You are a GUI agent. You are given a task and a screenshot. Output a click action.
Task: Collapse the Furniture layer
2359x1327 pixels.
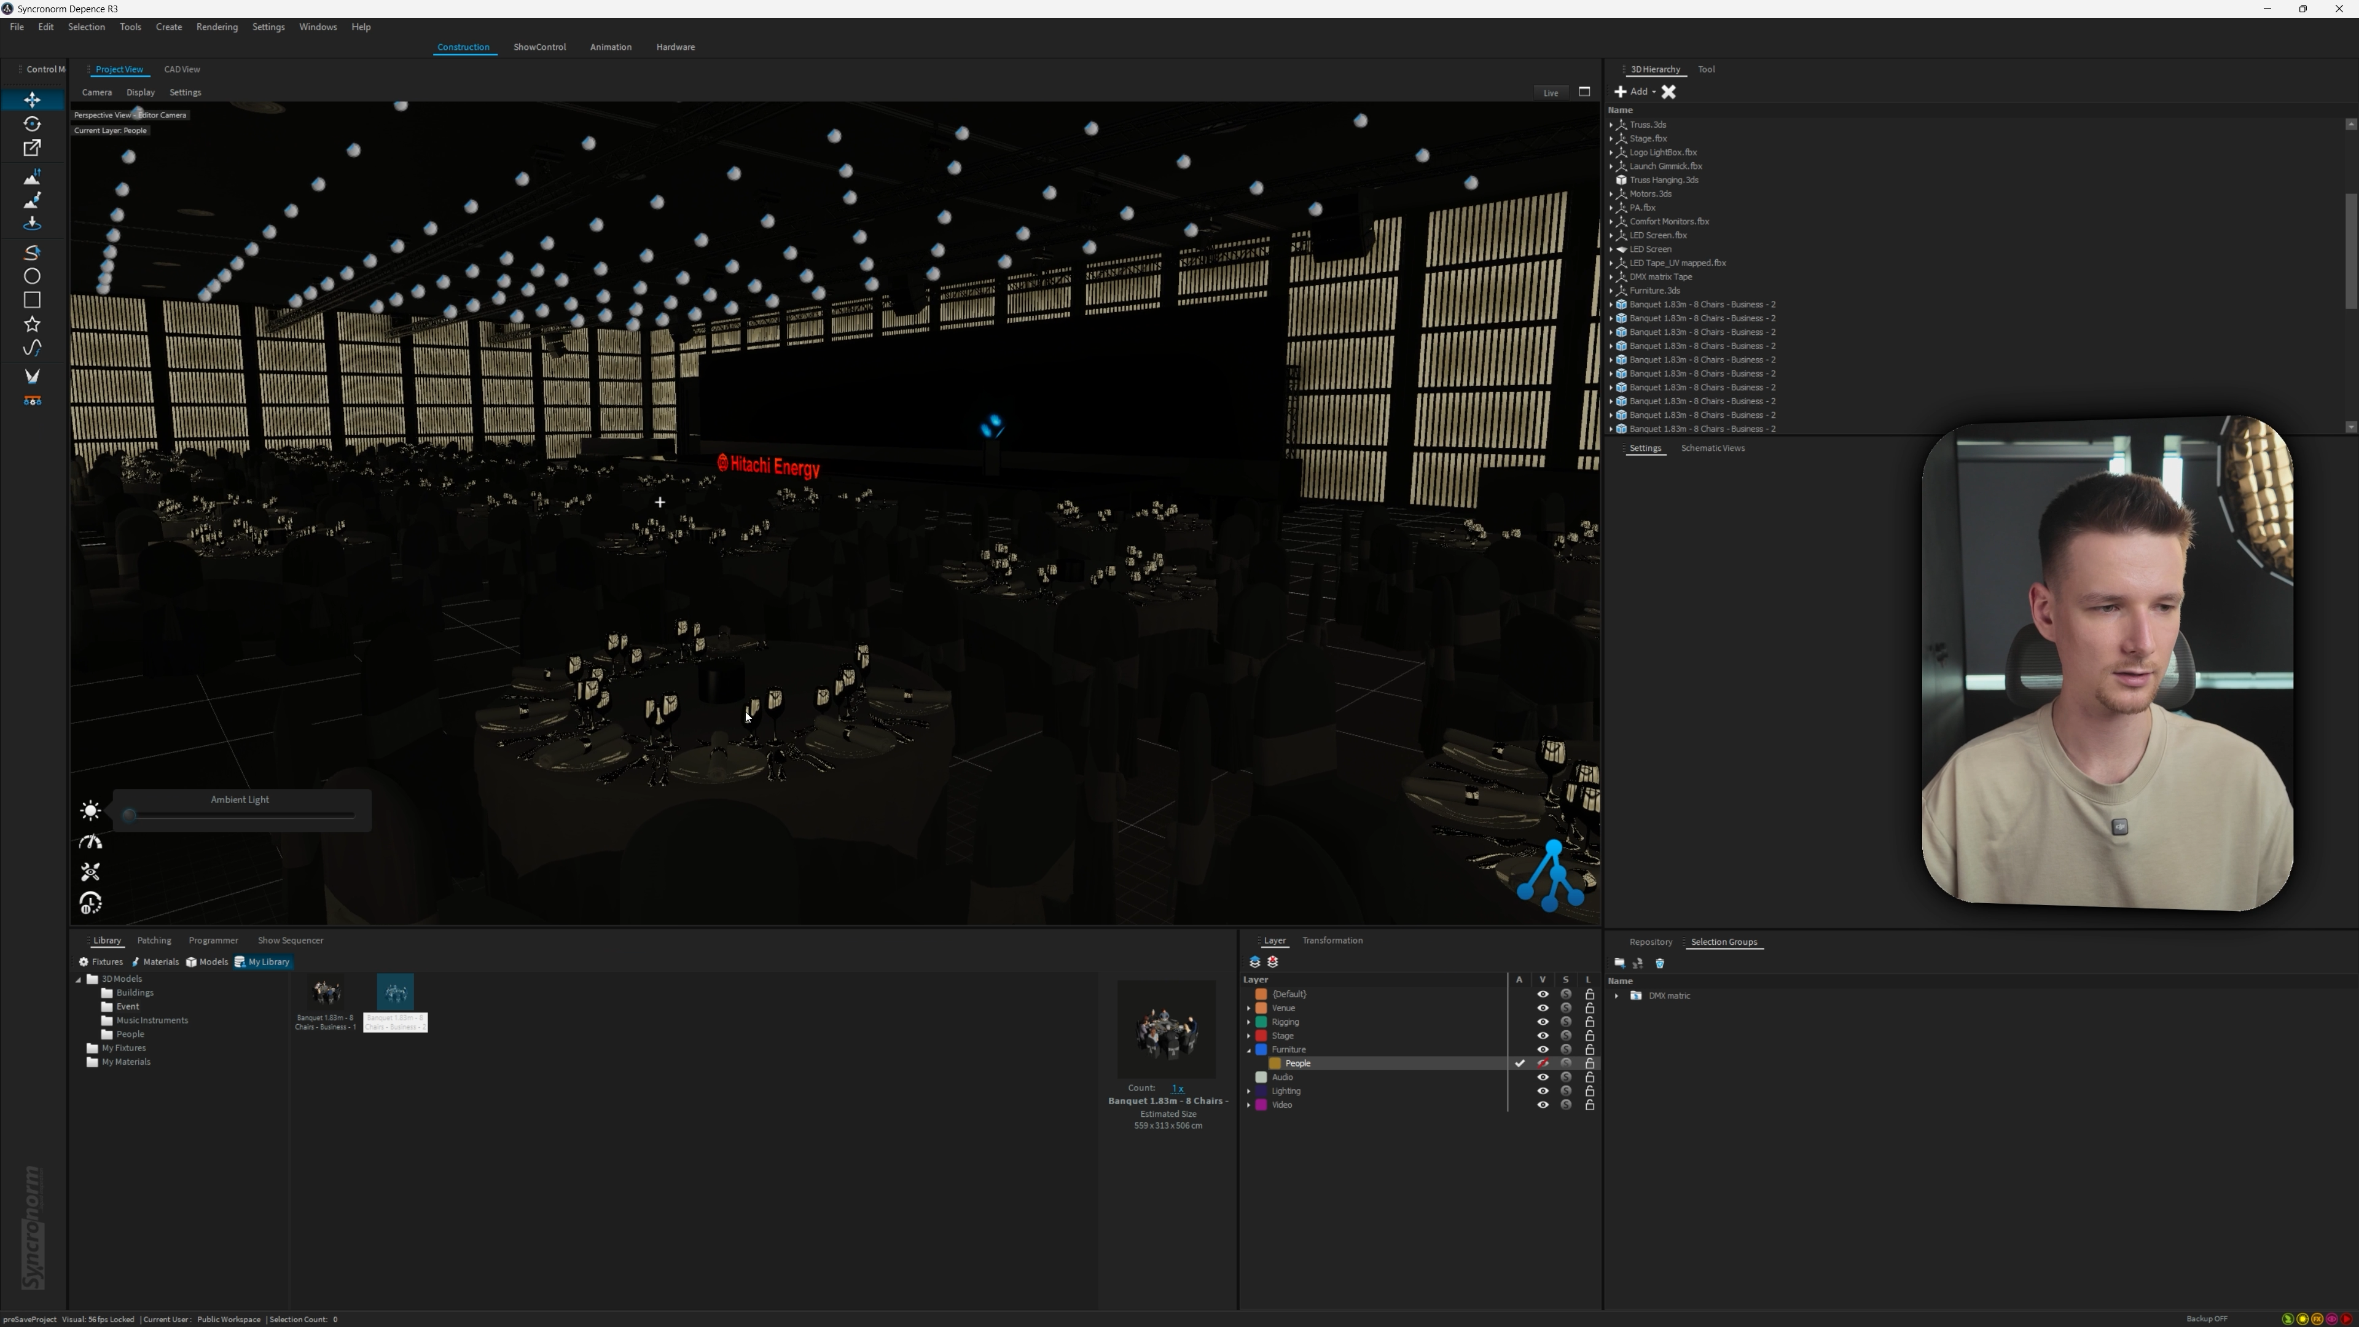1248,1049
